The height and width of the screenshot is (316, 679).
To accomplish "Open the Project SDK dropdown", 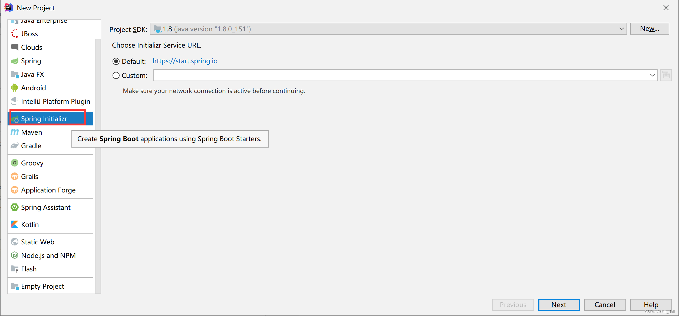I will tap(388, 29).
